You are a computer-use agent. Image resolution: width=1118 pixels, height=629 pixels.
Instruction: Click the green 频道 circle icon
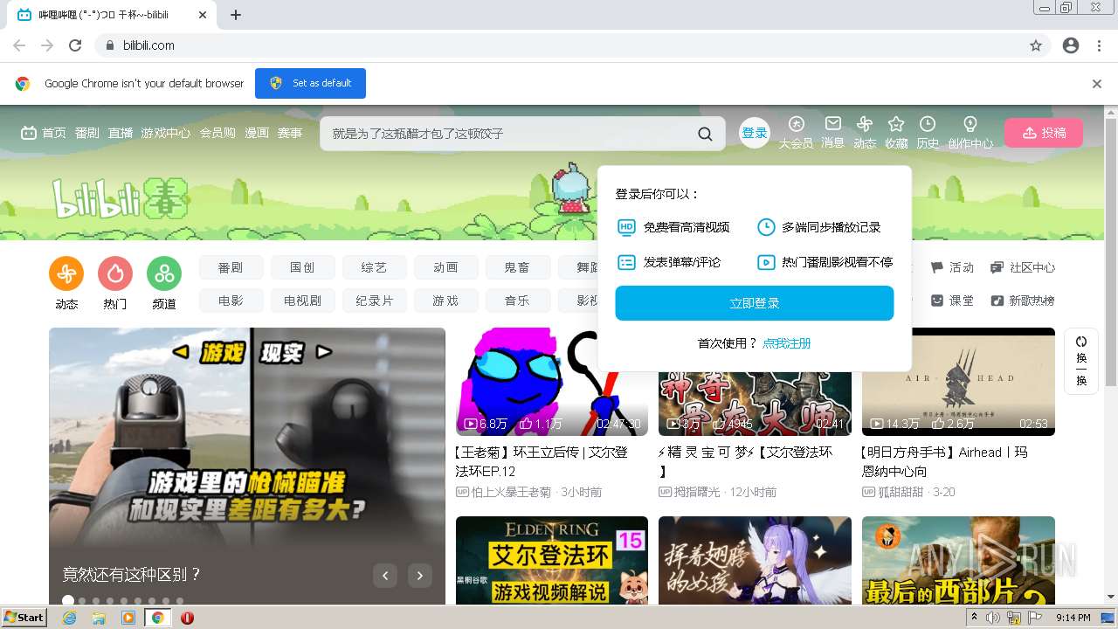164,273
